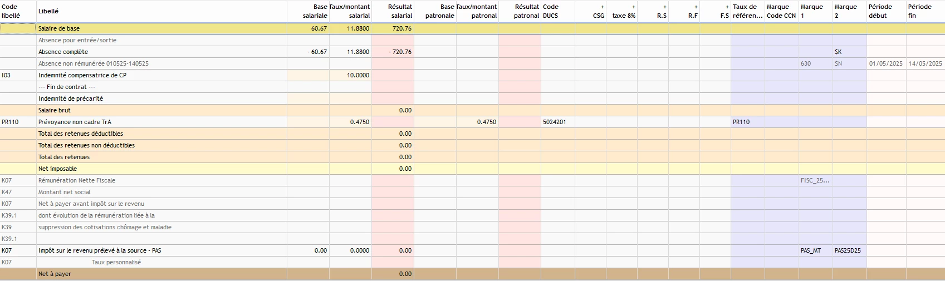Click the "Taux/montant salarial" column header
The image size is (945, 281).
pos(350,11)
